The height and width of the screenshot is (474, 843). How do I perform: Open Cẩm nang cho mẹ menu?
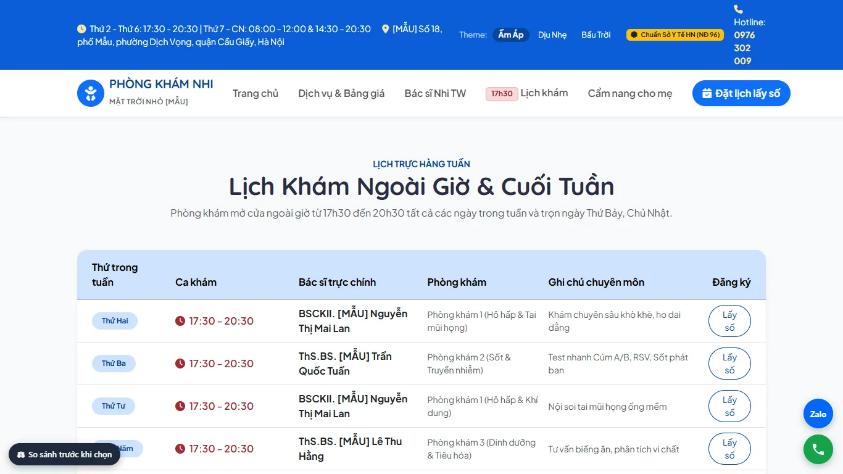pos(630,93)
